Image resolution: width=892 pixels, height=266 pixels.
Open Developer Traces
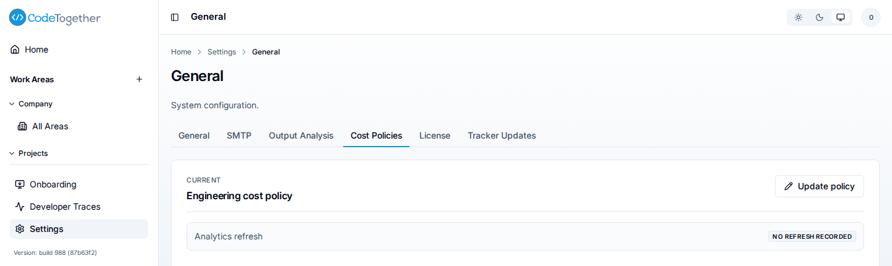(79, 207)
